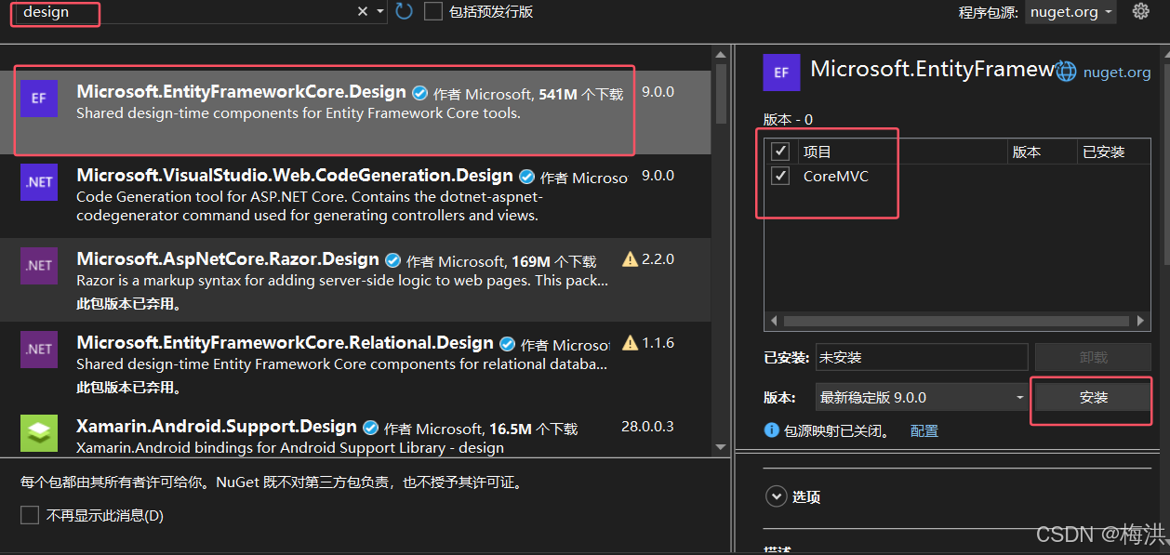Click the package list scroll-down arrow
This screenshot has height=555, width=1170.
click(x=721, y=446)
